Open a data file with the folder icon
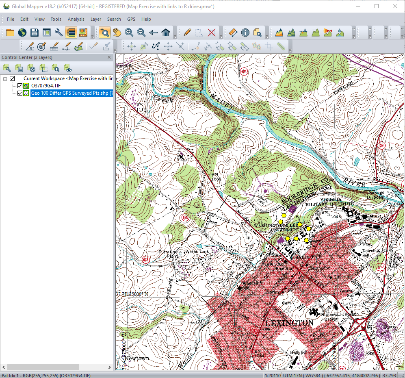 [x=10, y=33]
